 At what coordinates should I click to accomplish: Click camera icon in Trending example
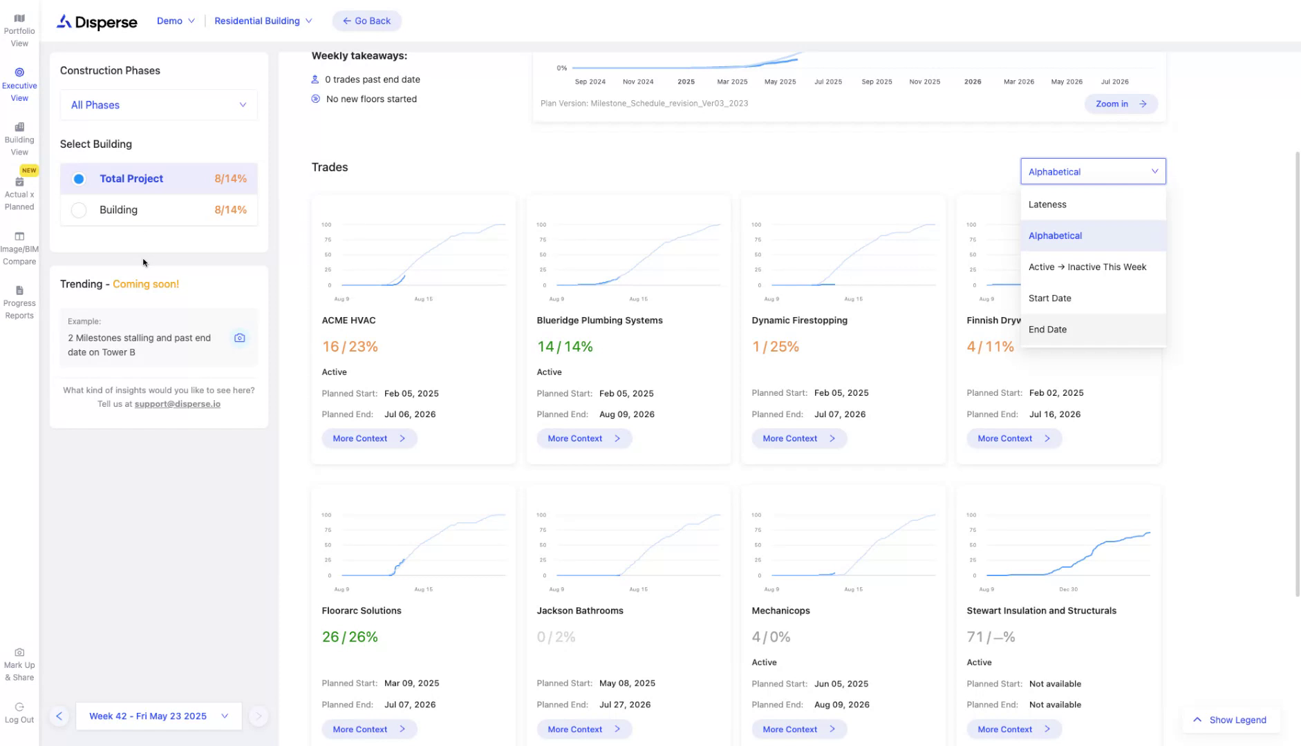tap(239, 338)
